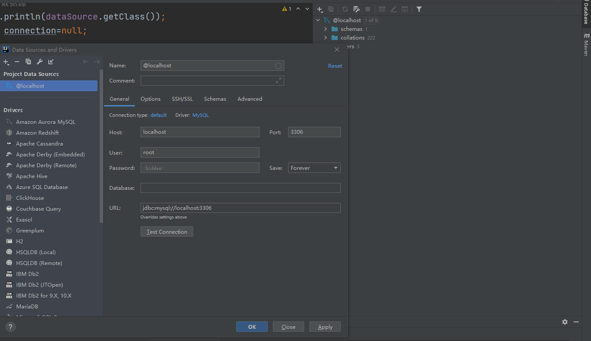The height and width of the screenshot is (341, 591).
Task: Click the make global arrow icon in the dialog toolbar
Action: 51,62
